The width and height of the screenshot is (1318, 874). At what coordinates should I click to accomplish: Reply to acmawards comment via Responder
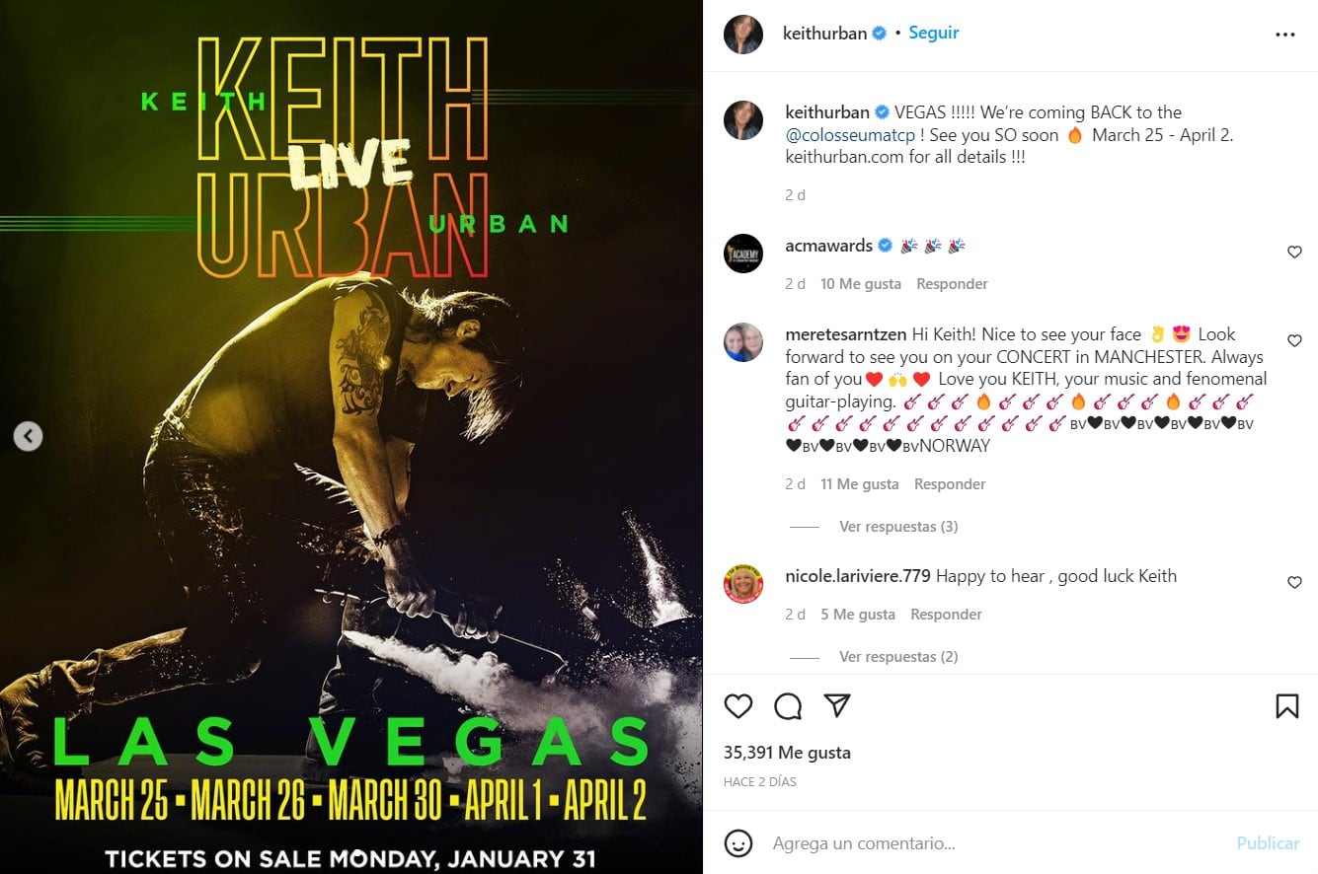pos(952,284)
